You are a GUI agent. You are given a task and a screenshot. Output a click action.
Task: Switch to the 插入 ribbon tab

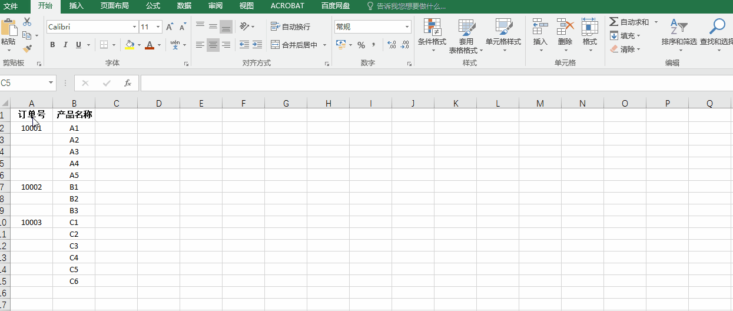(77, 6)
